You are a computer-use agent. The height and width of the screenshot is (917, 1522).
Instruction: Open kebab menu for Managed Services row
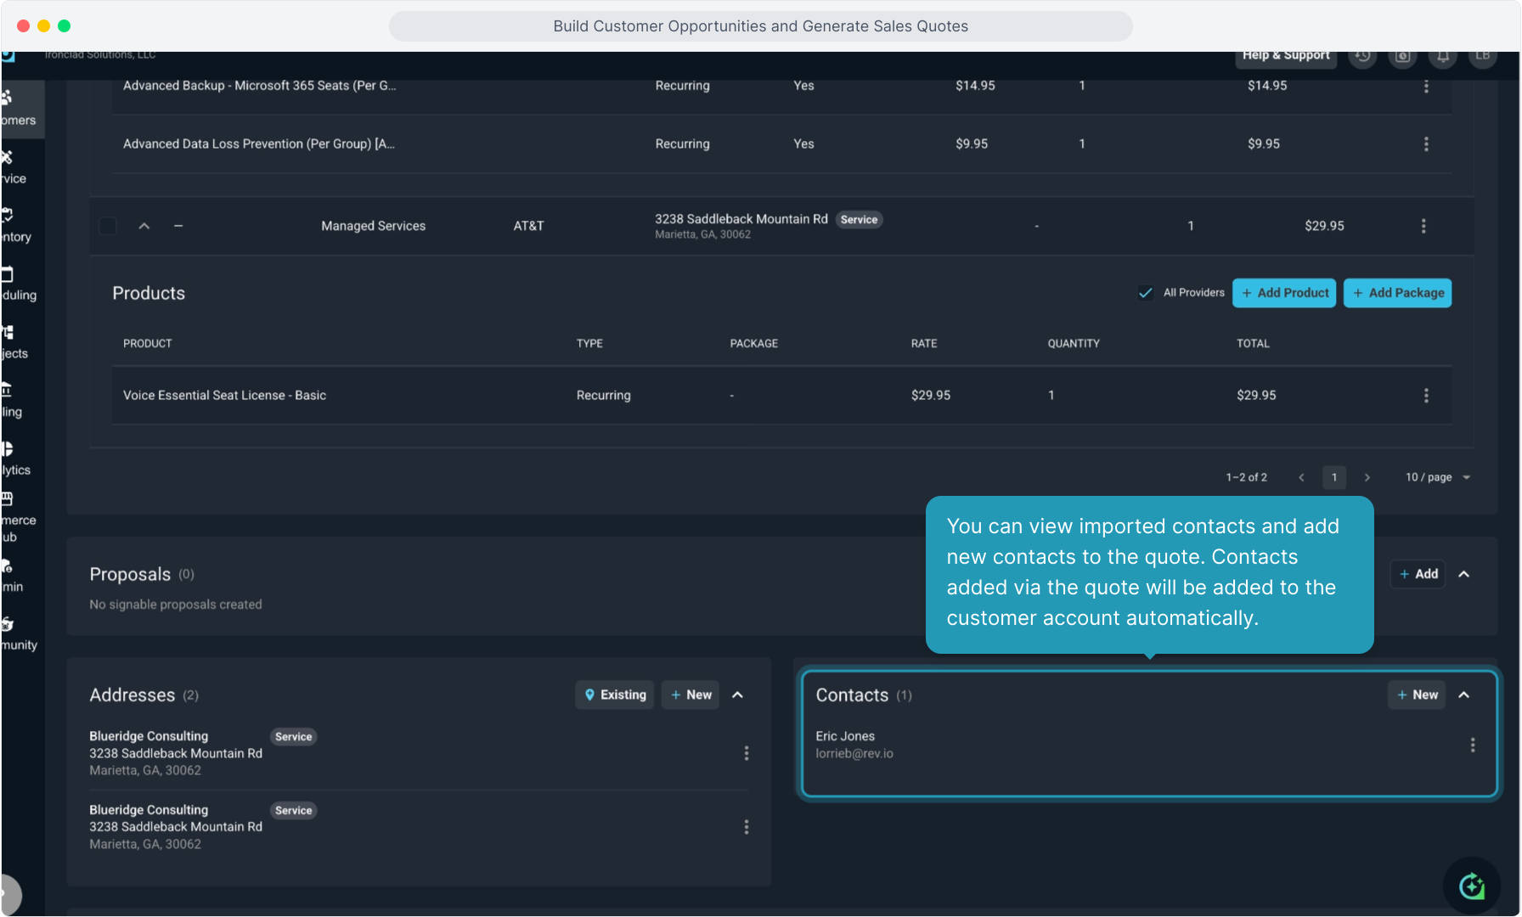tap(1423, 226)
